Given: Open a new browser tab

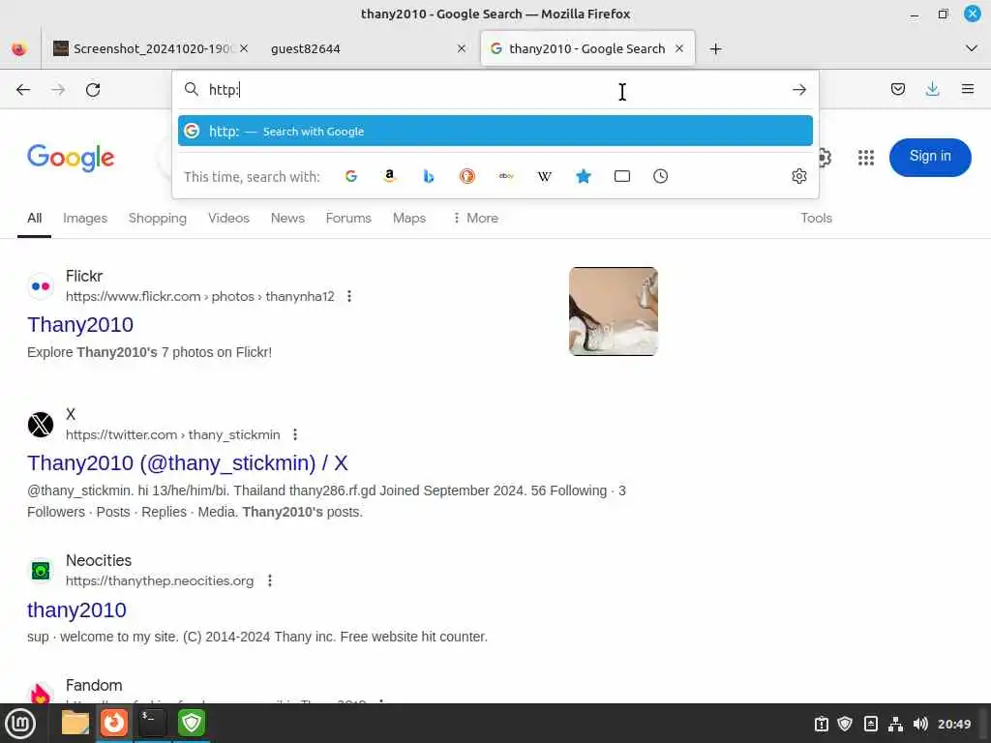Looking at the screenshot, I should (715, 48).
